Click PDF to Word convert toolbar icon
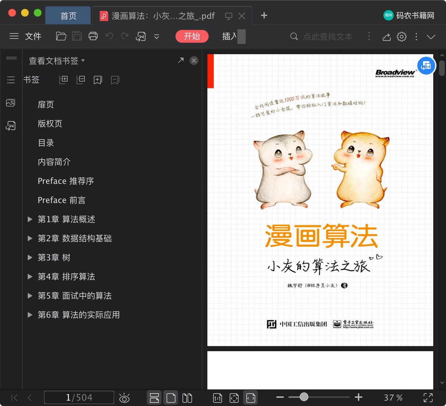 [141, 37]
